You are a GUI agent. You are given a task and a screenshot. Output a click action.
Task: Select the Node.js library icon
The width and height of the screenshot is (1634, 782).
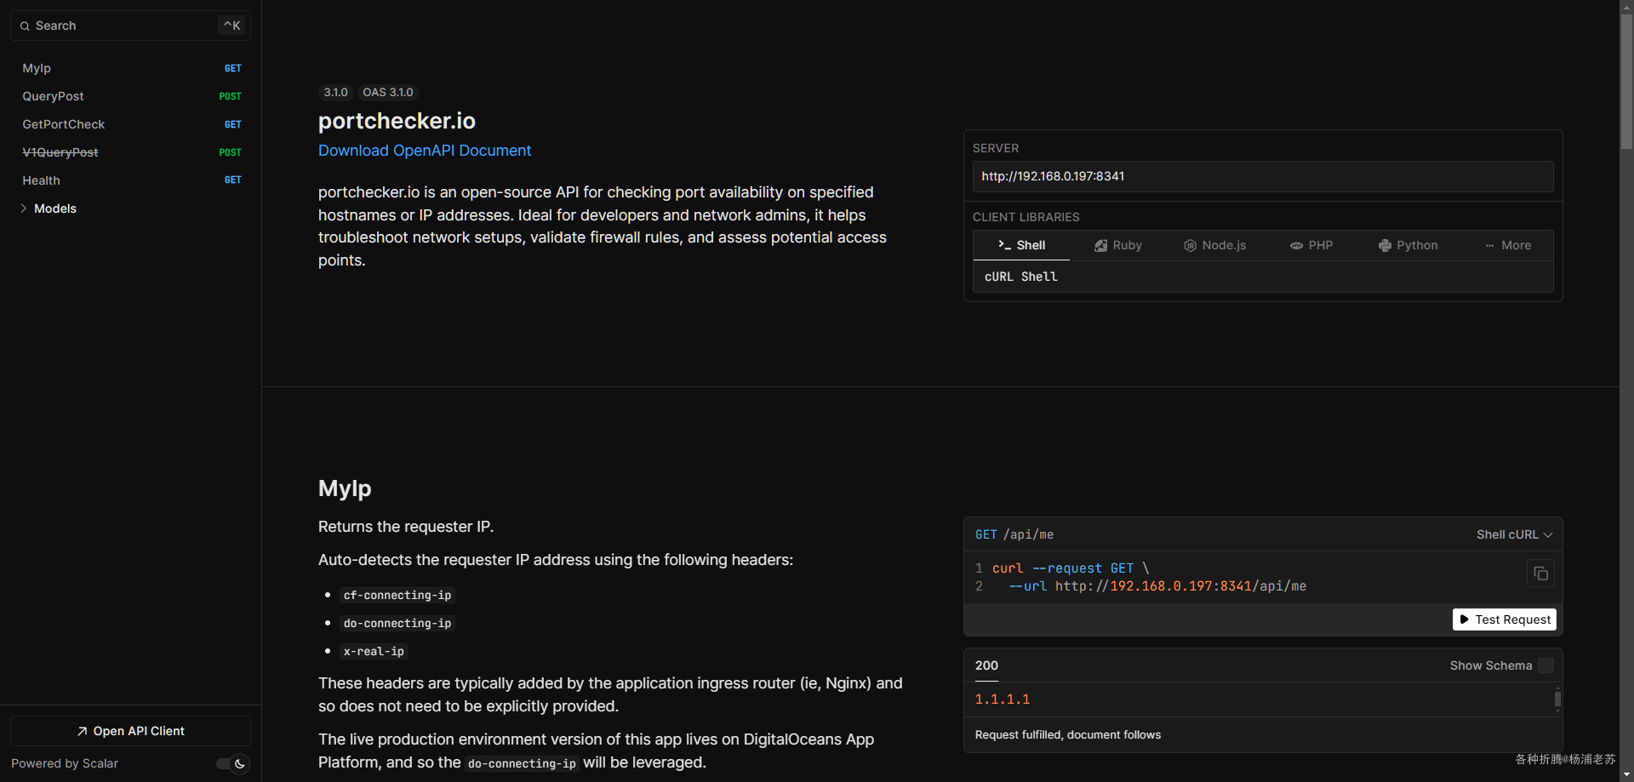point(1190,245)
